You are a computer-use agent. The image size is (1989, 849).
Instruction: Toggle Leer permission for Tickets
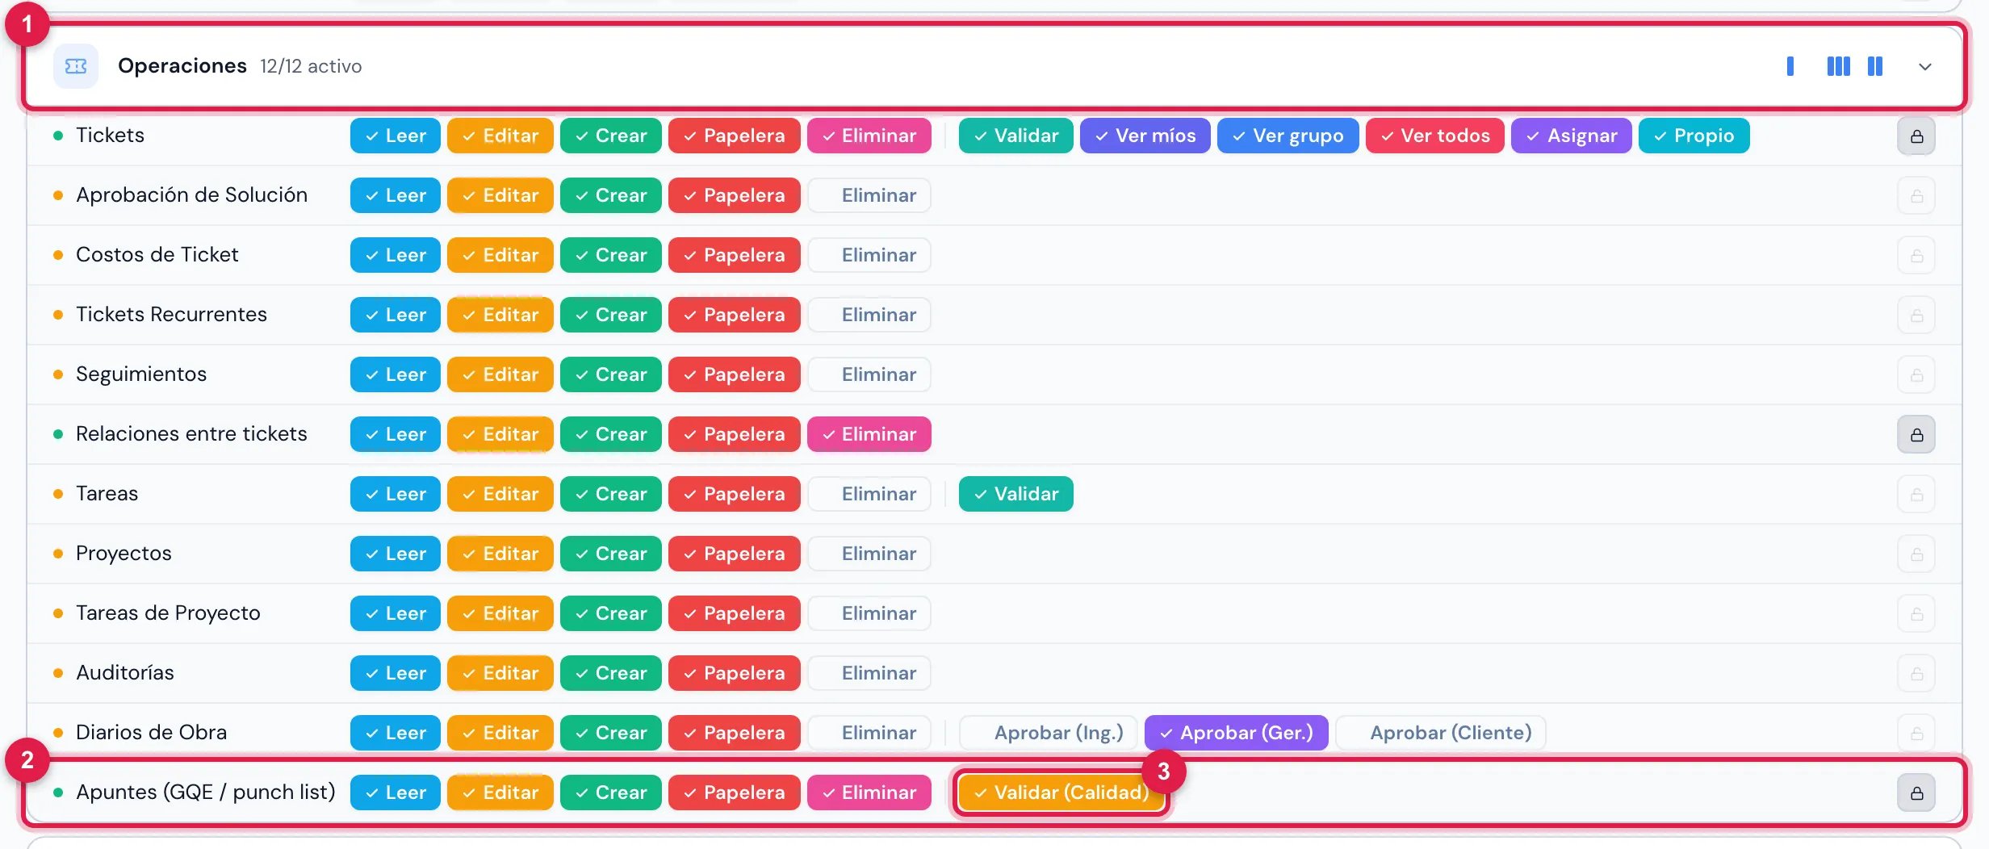click(396, 136)
